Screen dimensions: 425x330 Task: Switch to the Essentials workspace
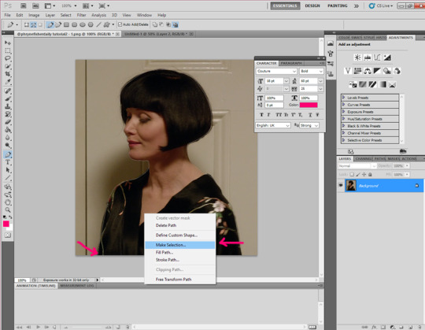(285, 6)
